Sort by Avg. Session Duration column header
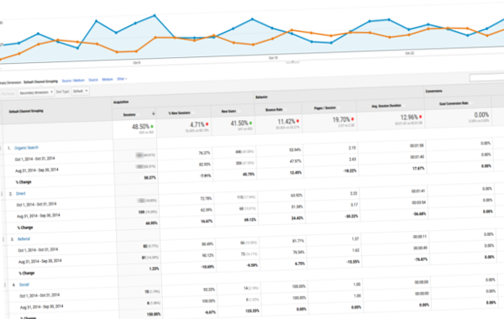Image resolution: width=504 pixels, height=319 pixels. pos(386,106)
